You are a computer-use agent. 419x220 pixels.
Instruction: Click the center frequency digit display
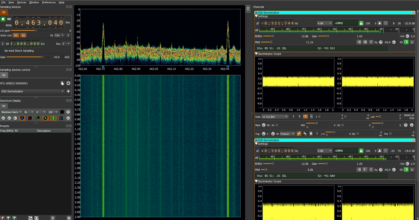(39, 22)
